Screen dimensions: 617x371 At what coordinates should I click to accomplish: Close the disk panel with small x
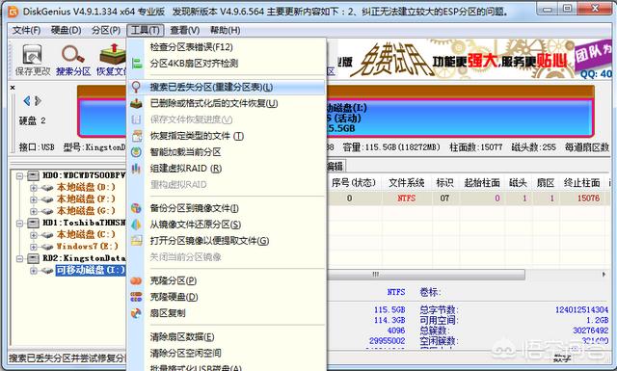(13, 88)
